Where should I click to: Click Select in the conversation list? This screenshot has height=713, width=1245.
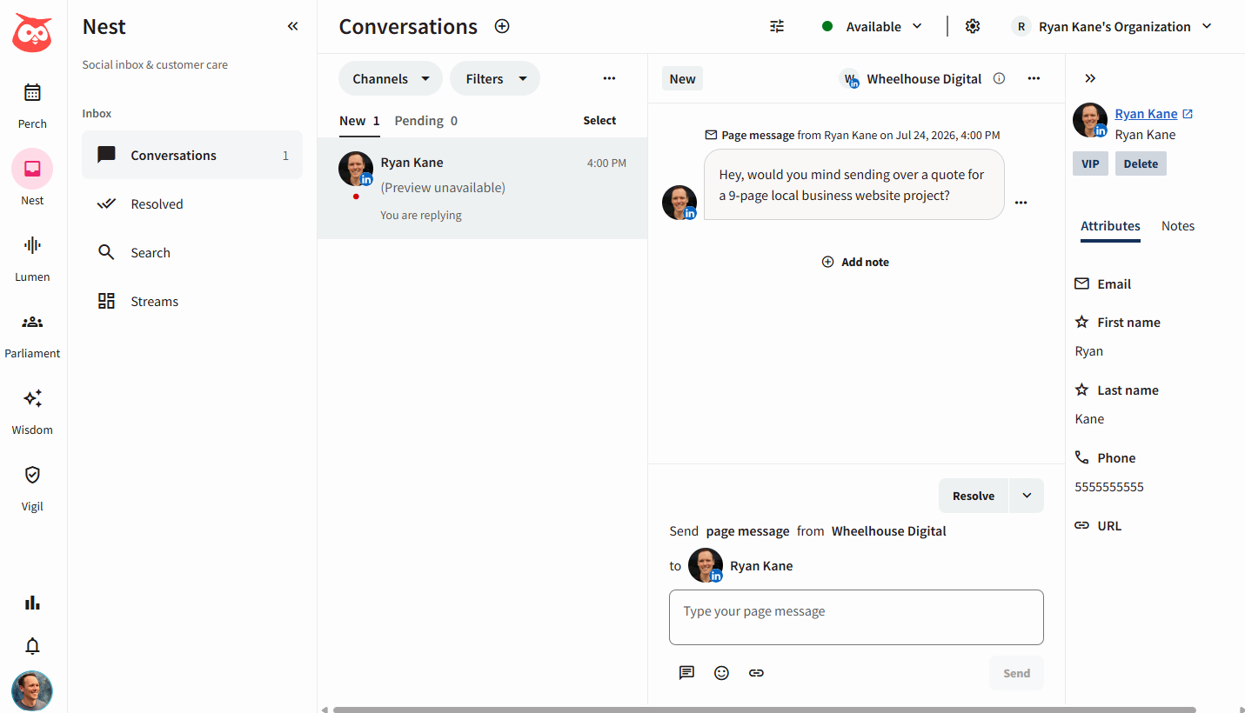pos(599,121)
